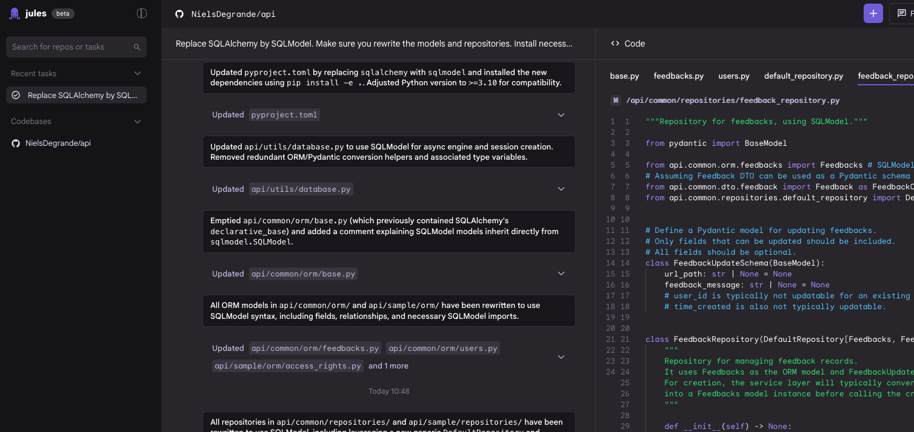Screen dimensions: 914x432
Task: Click the class FeedbackUpdateSchema code line
Action: [x=735, y=263]
